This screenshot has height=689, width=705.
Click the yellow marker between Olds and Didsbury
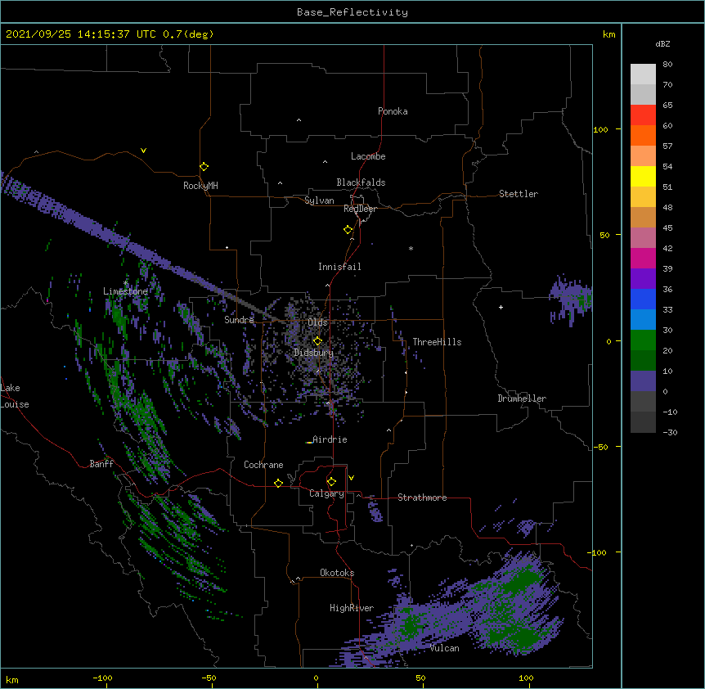[317, 341]
